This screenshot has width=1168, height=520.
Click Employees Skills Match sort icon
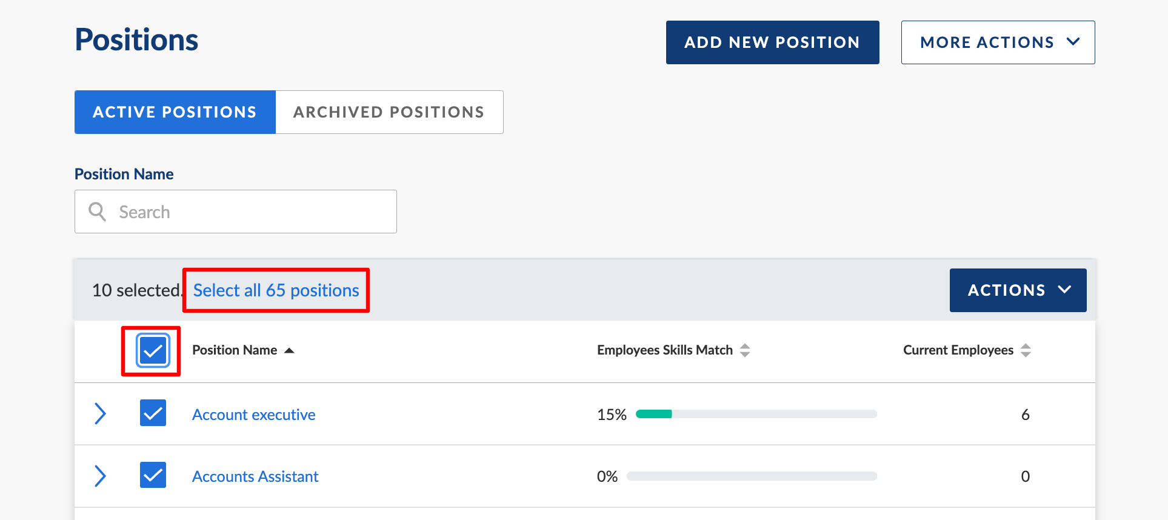point(745,350)
